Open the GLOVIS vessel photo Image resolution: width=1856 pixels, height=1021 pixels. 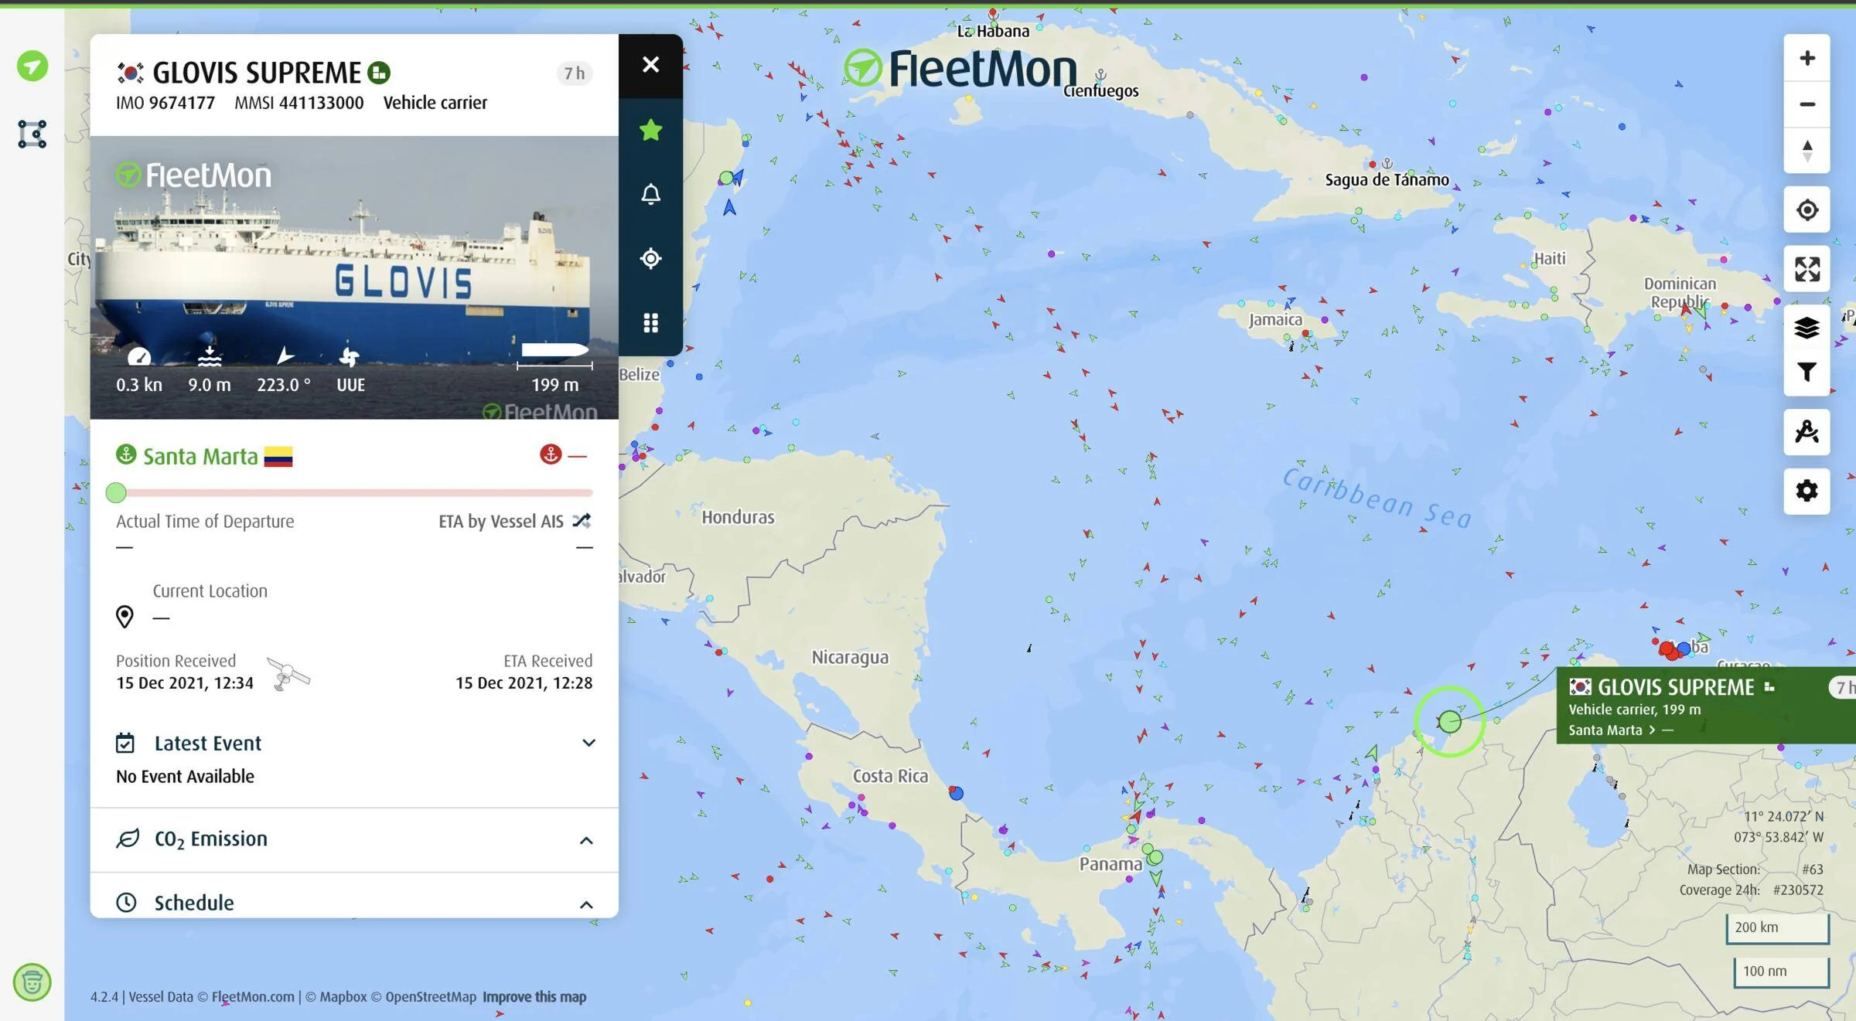click(x=354, y=277)
